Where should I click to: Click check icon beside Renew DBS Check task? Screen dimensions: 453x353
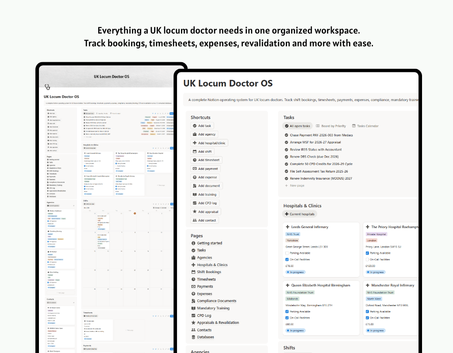286,157
